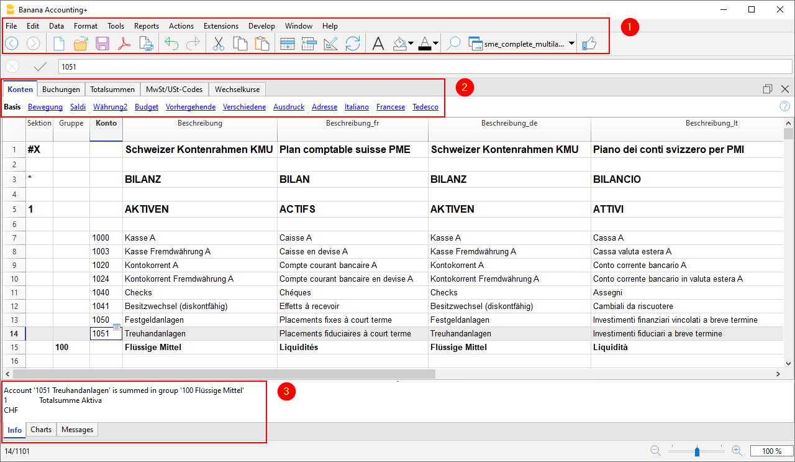Export to PDF using the toolbar icon
This screenshot has width=795, height=462.
(124, 44)
